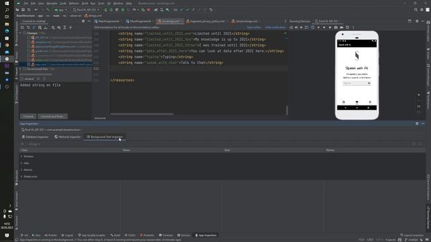The image size is (431, 242).
Task: Record emulator screen with video camera icon
Action: coord(341,28)
